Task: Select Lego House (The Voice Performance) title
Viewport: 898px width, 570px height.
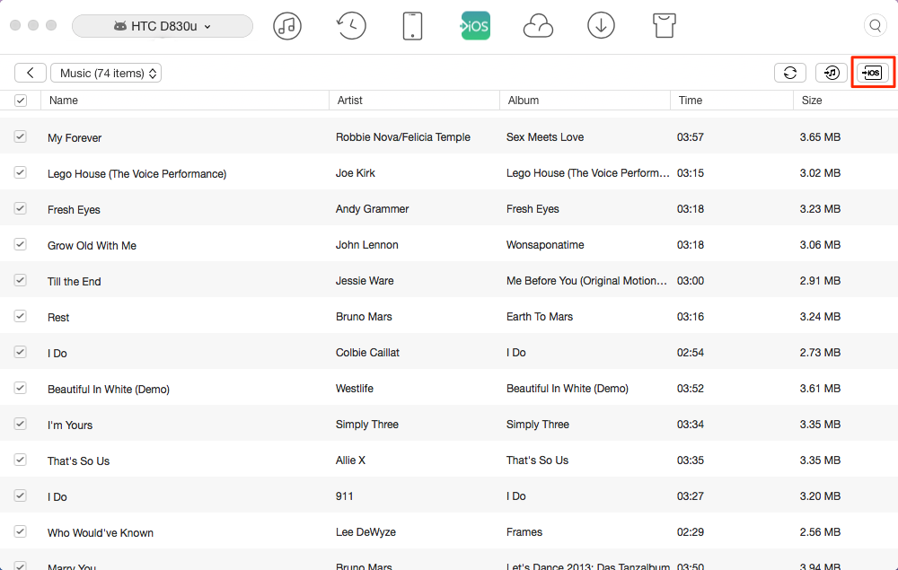Action: click(x=136, y=174)
